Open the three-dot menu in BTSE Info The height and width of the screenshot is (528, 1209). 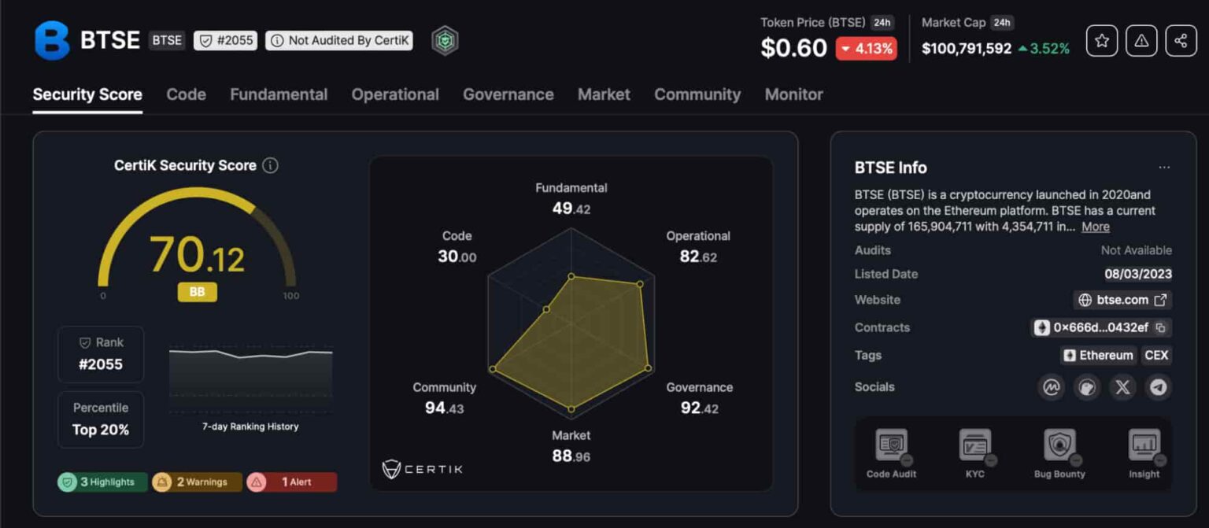pos(1164,168)
